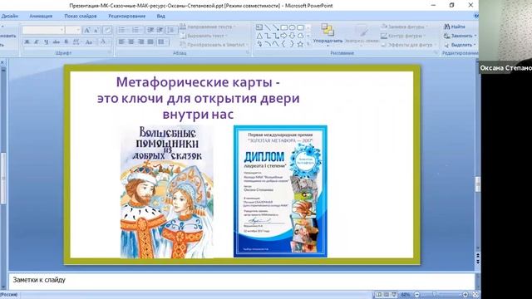Screen dimensions: 532x299
Task: Click Преобразовать в SmartArt
Action: [214, 45]
